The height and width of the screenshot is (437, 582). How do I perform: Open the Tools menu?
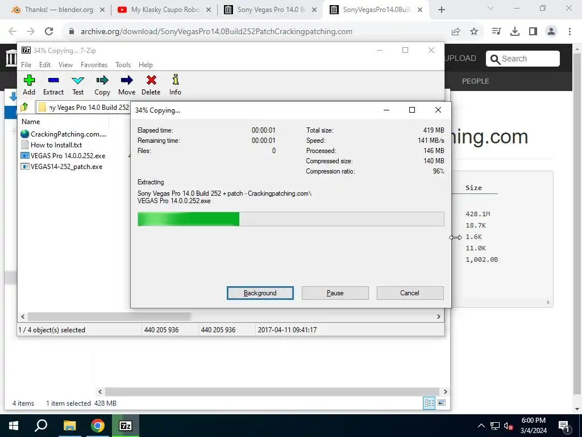click(x=123, y=65)
